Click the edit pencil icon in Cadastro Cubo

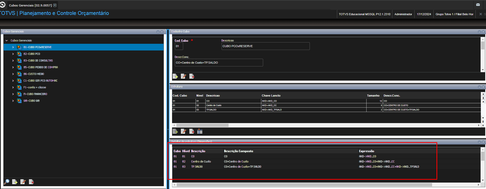click(183, 76)
